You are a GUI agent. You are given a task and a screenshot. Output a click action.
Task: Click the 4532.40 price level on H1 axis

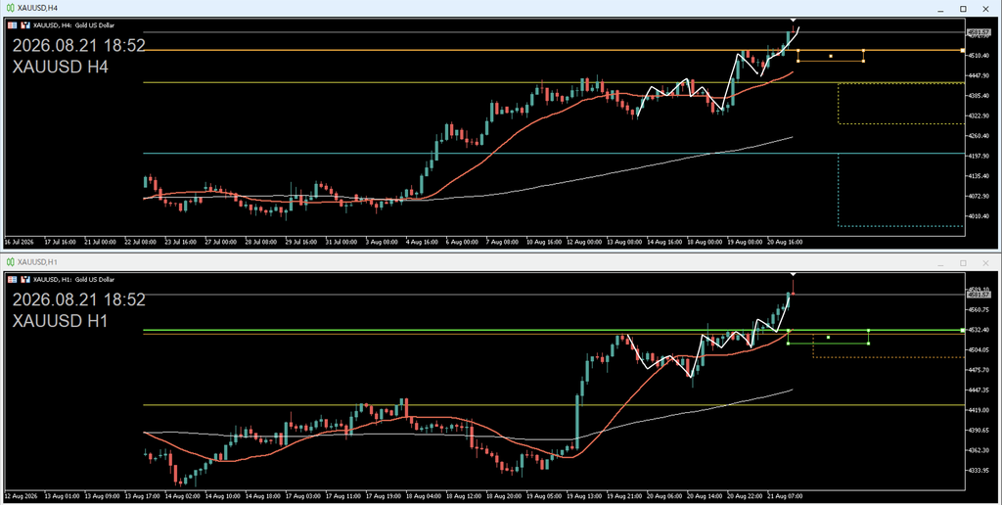click(979, 330)
